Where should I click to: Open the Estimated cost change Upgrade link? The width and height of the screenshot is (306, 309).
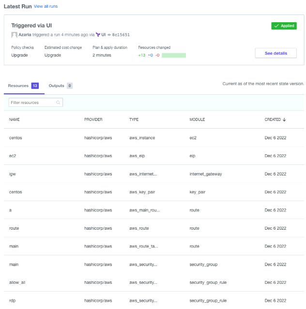click(53, 55)
